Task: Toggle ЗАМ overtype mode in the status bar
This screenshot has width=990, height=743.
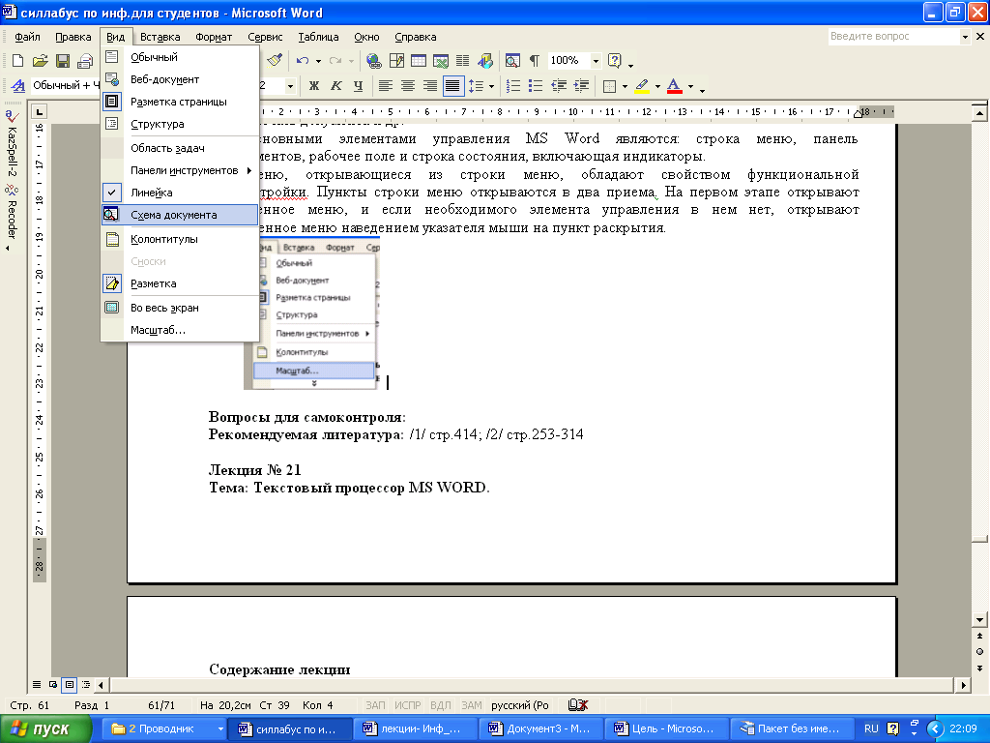Action: [x=471, y=705]
